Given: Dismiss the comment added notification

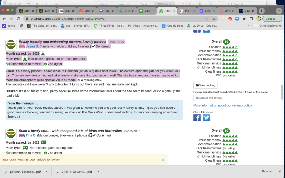Looking at the screenshot, I should (x=163, y=160).
